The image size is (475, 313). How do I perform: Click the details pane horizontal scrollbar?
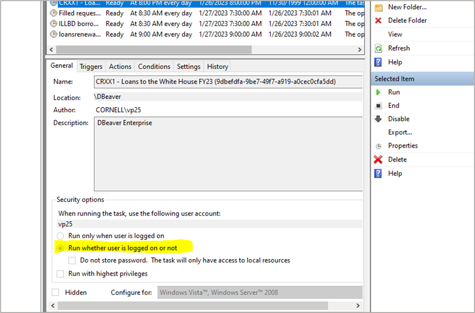click(193, 306)
